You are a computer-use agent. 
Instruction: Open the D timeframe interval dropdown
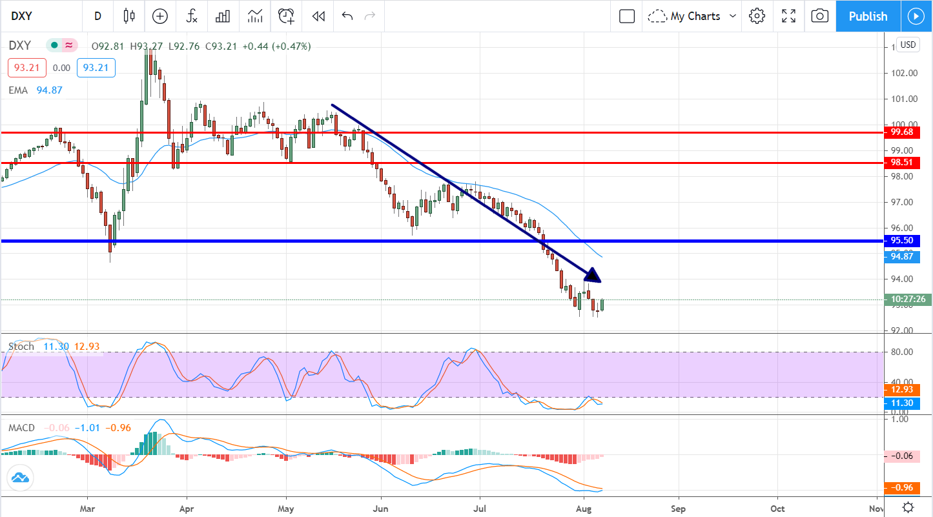(x=97, y=16)
